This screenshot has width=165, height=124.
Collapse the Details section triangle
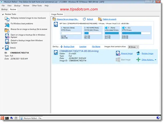[3, 48]
